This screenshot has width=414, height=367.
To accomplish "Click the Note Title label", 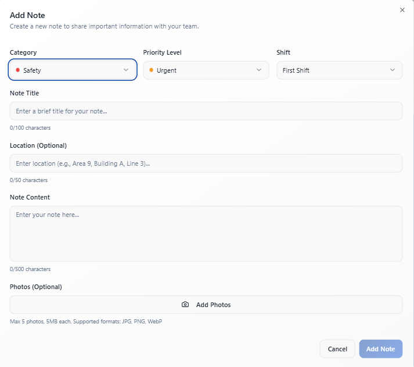I will 24,93.
